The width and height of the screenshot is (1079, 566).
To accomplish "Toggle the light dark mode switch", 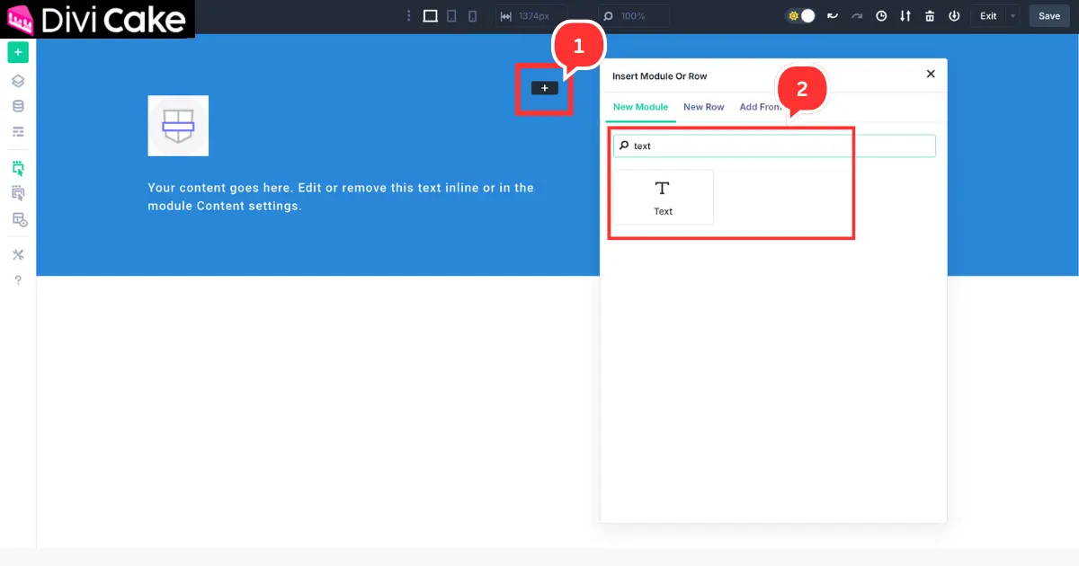I will [800, 16].
